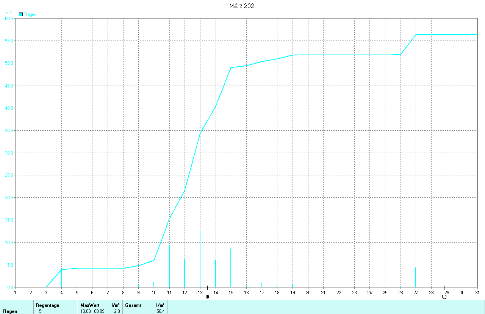Click the day 1 x-axis label
485x314 pixels.
click(15, 292)
